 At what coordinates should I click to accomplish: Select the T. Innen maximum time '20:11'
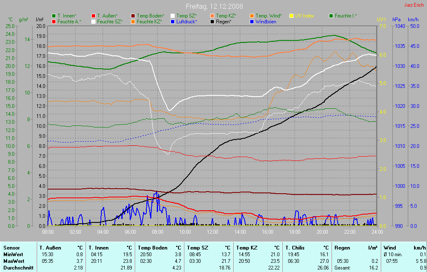96,261
